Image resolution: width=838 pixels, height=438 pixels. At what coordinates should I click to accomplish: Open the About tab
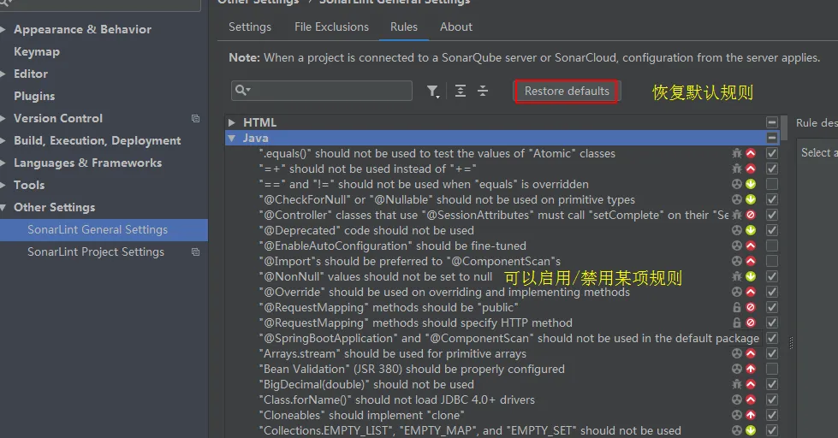click(x=456, y=27)
